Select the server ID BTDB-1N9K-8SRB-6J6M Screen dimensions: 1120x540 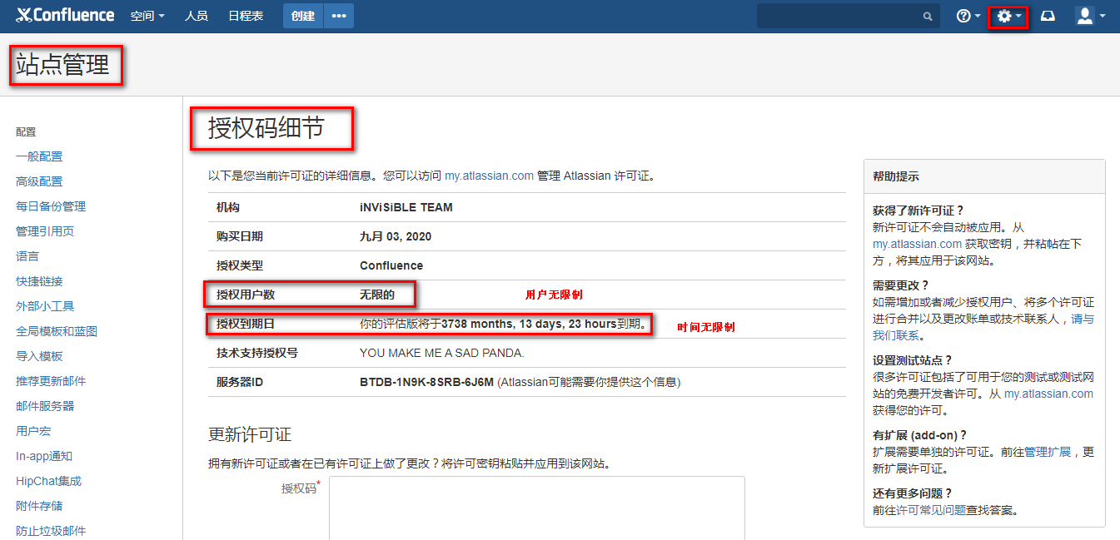427,382
